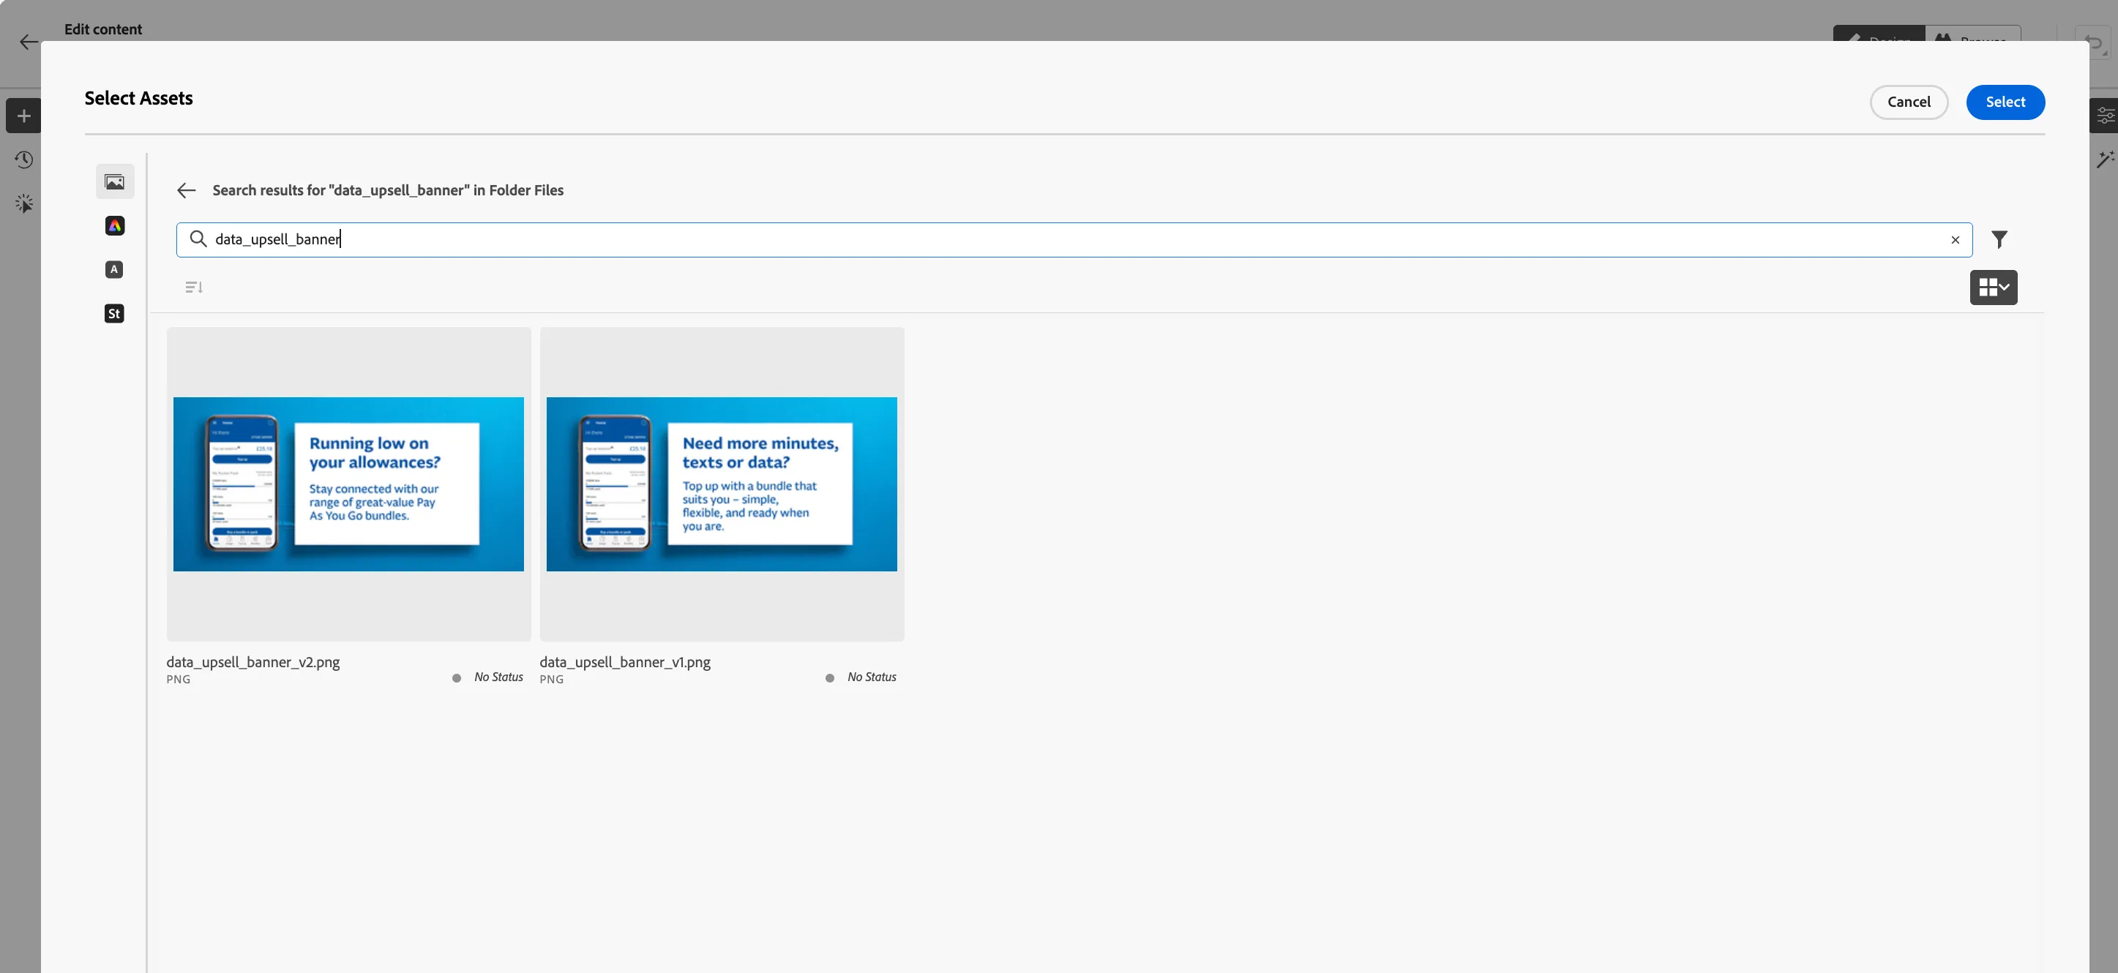Viewport: 2118px width, 973px height.
Task: Open the settings sliders icon at right edge
Action: (2105, 116)
